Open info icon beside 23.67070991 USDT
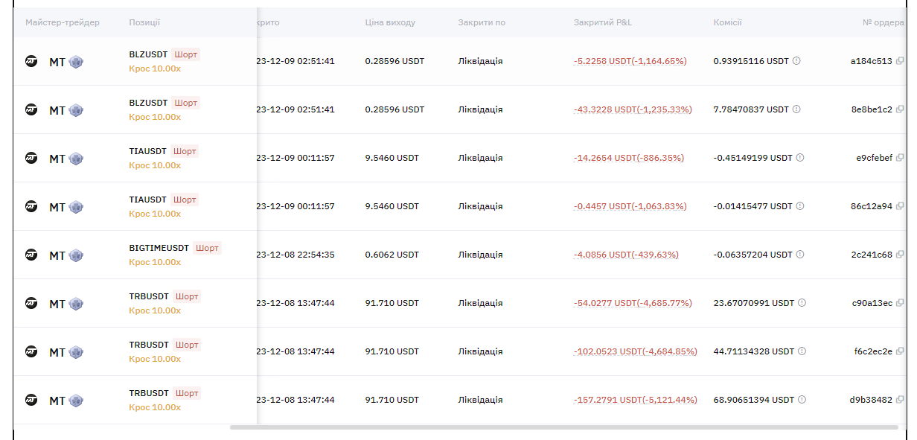The height and width of the screenshot is (440, 917). [802, 303]
